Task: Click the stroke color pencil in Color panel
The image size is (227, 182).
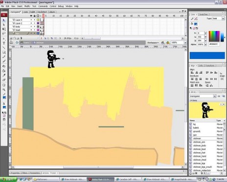Action: pyautogui.click(x=192, y=19)
